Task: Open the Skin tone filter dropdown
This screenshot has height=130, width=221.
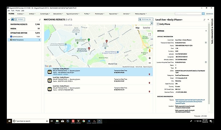Action: [x=126, y=14]
